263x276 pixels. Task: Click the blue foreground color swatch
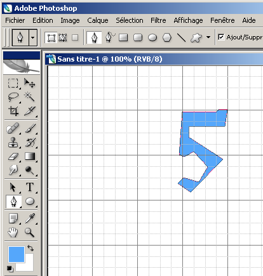[x=17, y=254]
